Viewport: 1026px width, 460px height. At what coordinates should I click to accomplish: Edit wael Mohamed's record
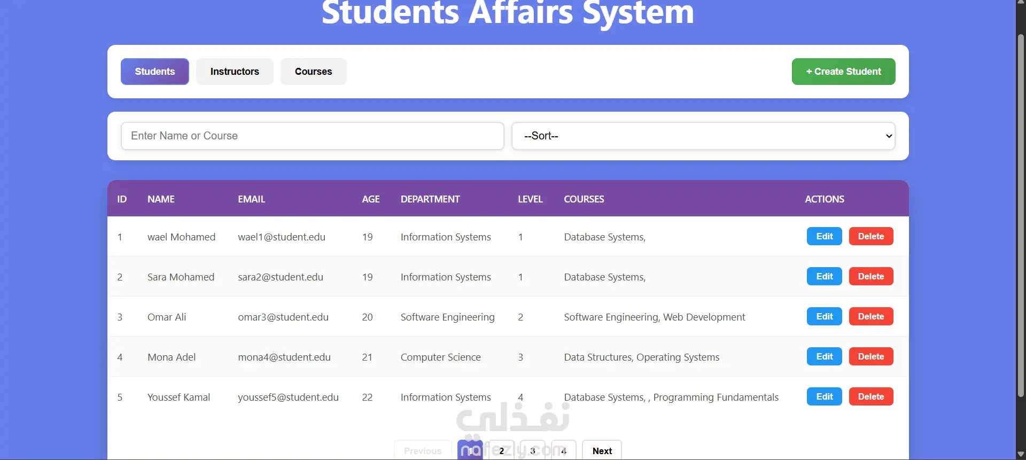824,236
